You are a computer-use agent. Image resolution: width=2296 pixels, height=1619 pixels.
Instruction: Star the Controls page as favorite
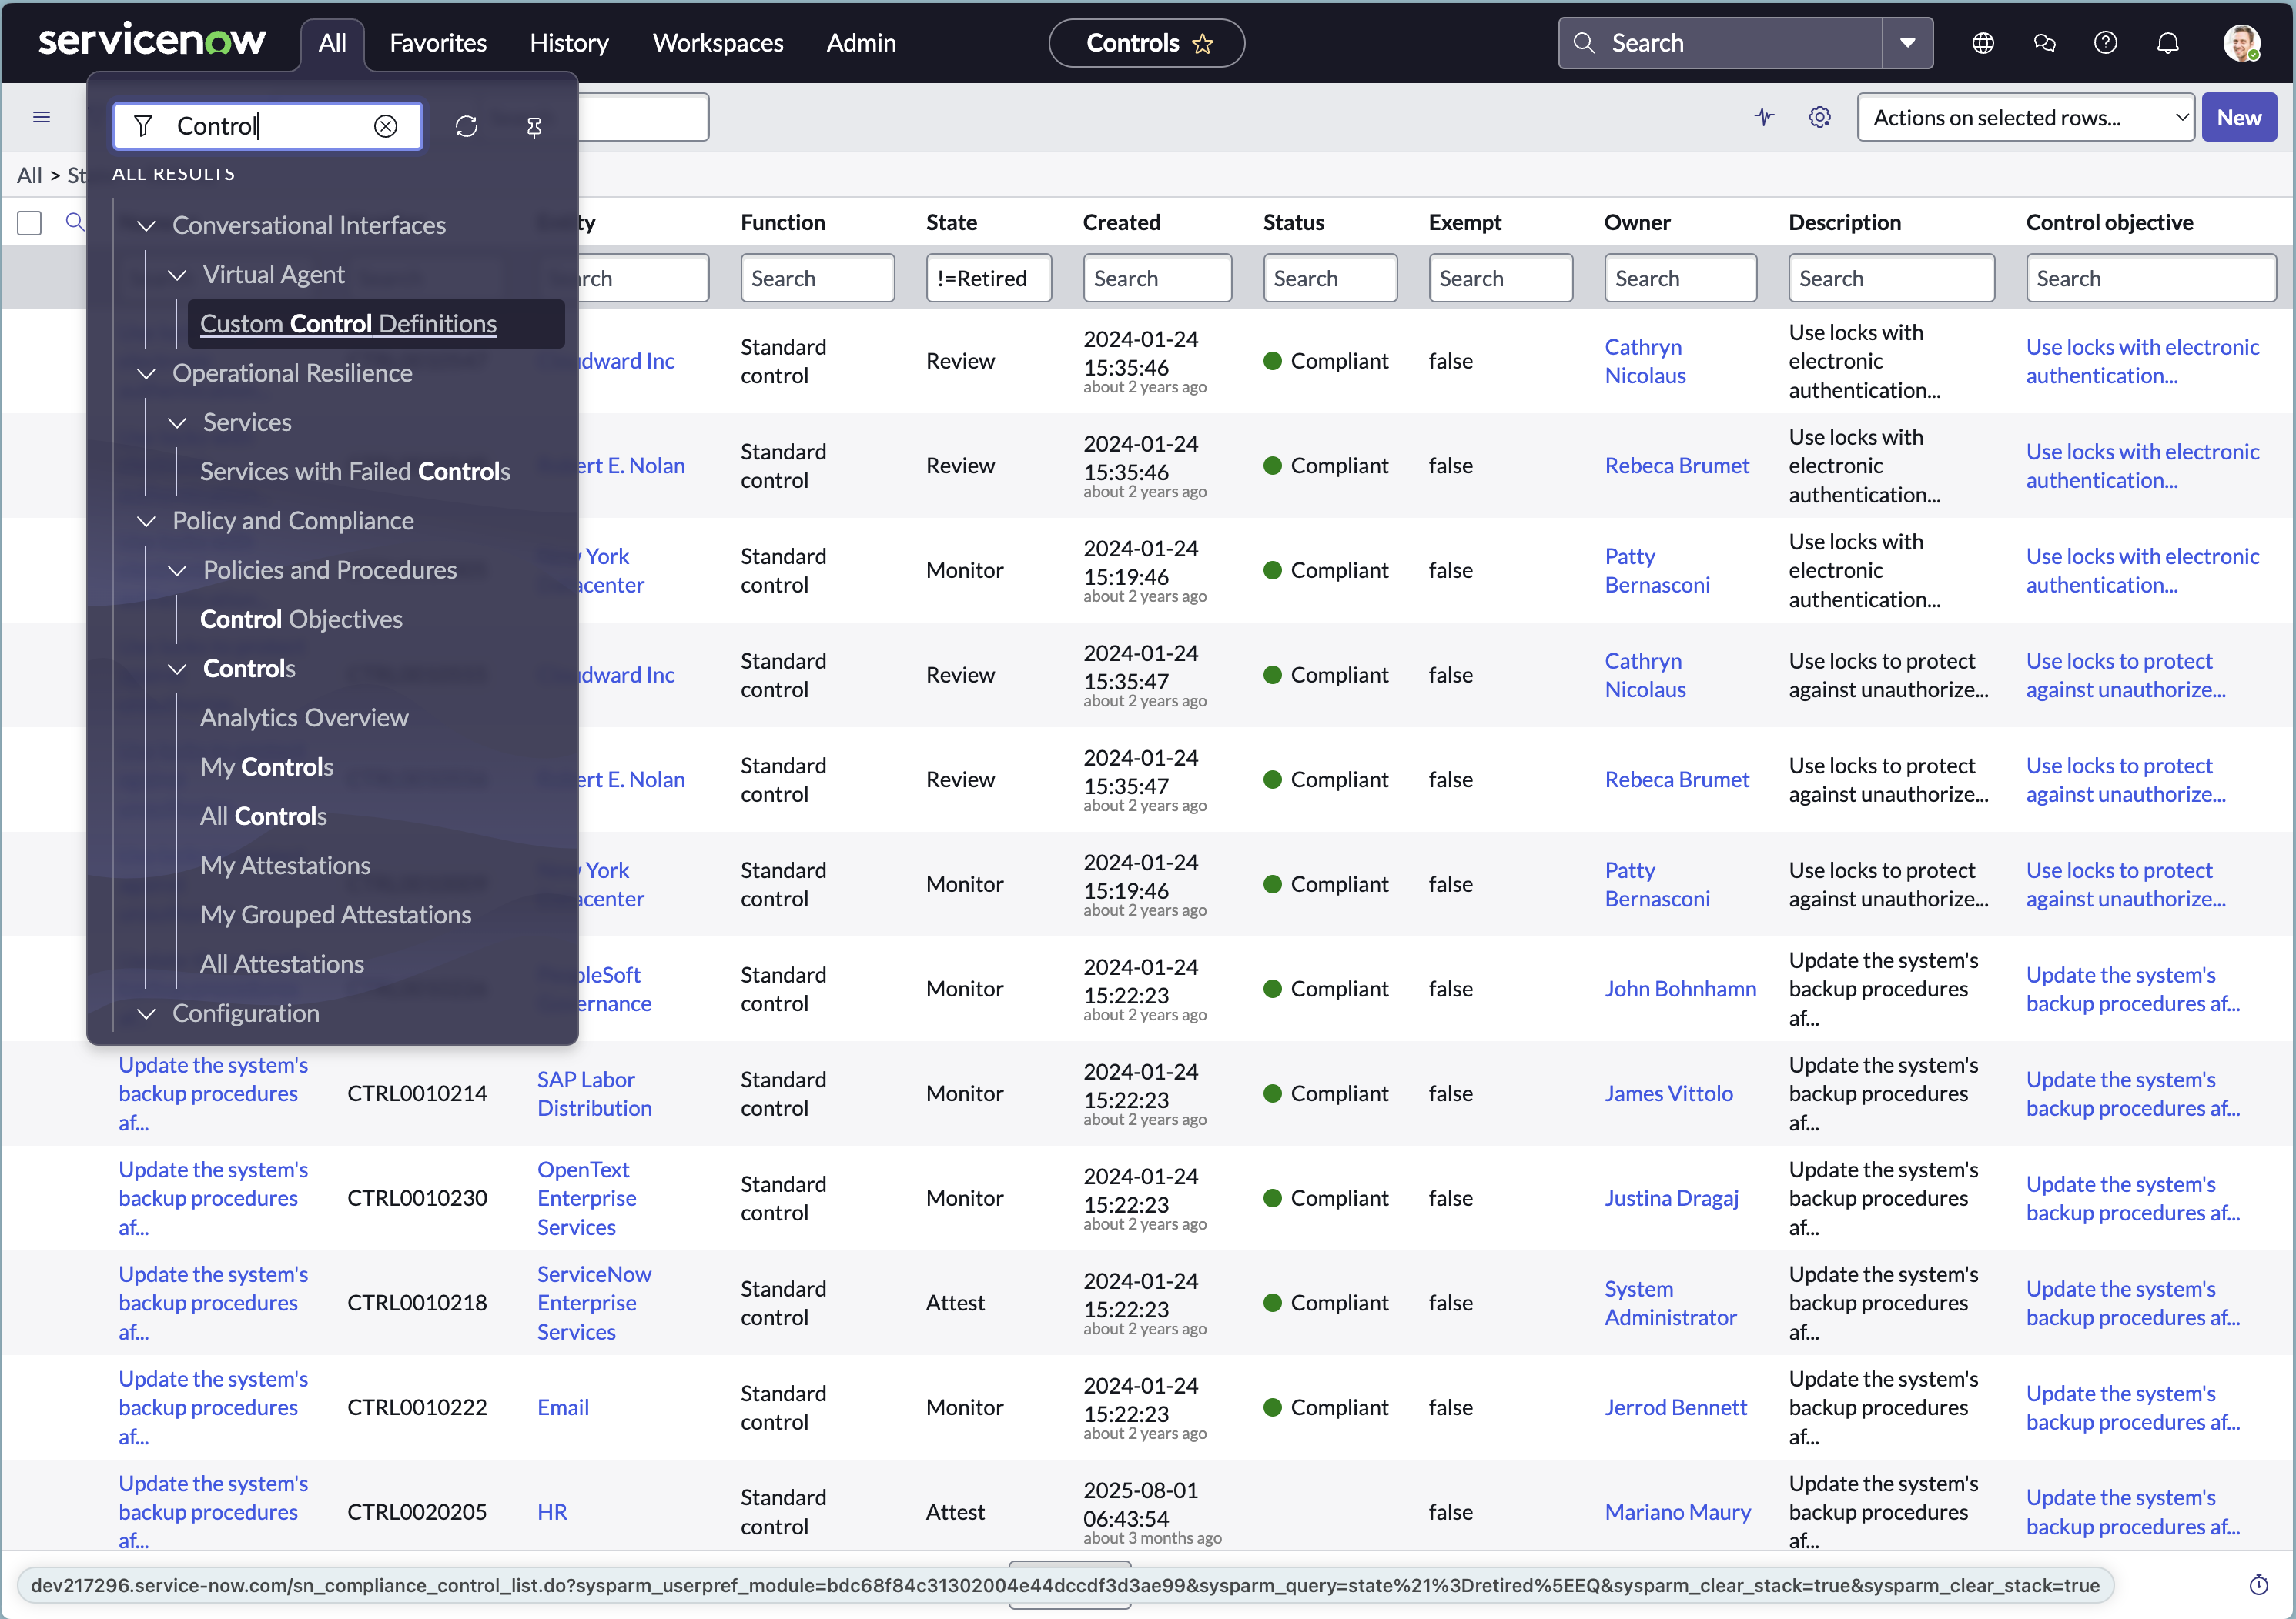[1203, 44]
